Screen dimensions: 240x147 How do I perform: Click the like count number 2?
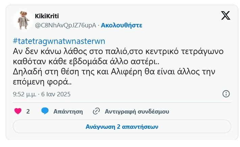click(28, 111)
